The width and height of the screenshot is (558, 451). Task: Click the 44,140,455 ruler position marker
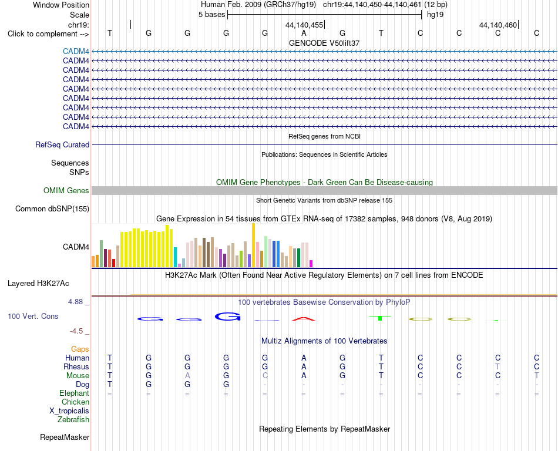[x=304, y=25]
